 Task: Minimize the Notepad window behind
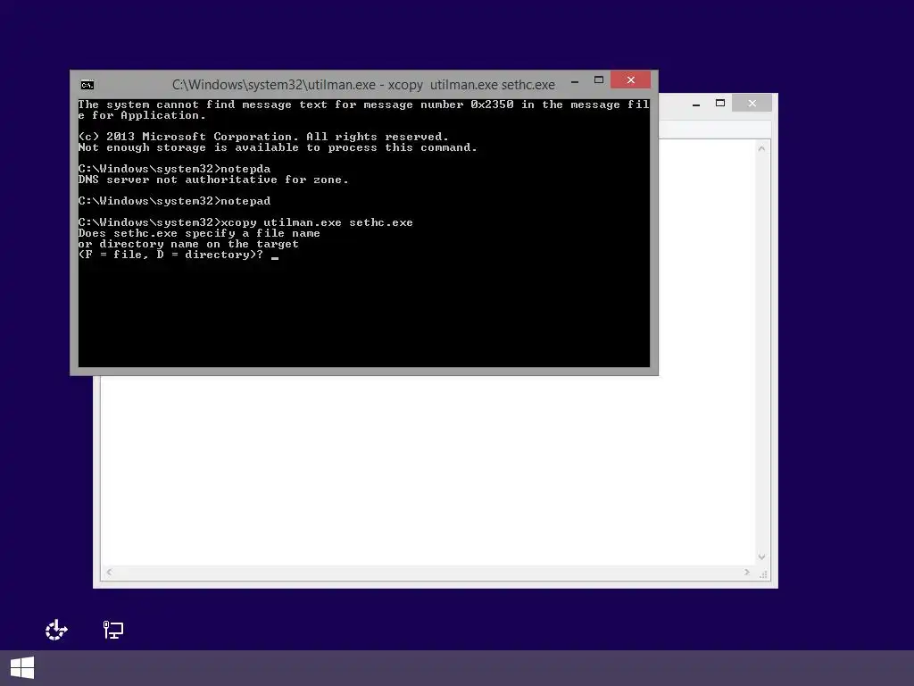[696, 104]
